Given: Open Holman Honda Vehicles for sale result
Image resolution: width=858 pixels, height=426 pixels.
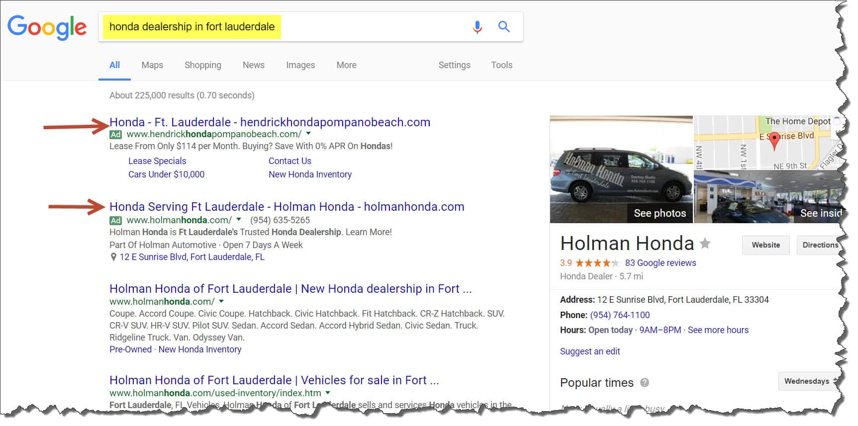Looking at the screenshot, I should pyautogui.click(x=274, y=380).
